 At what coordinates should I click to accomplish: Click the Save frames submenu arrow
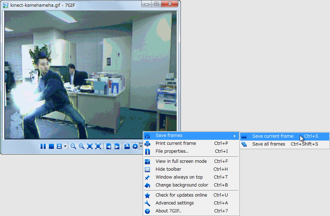click(x=235, y=136)
